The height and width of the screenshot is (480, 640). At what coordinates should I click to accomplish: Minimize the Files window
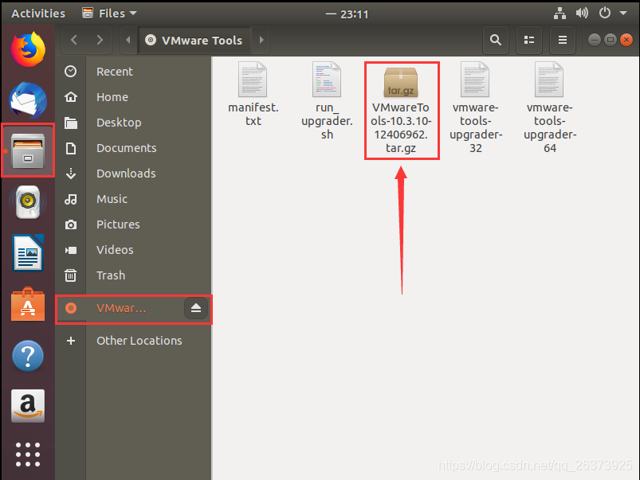(595, 40)
